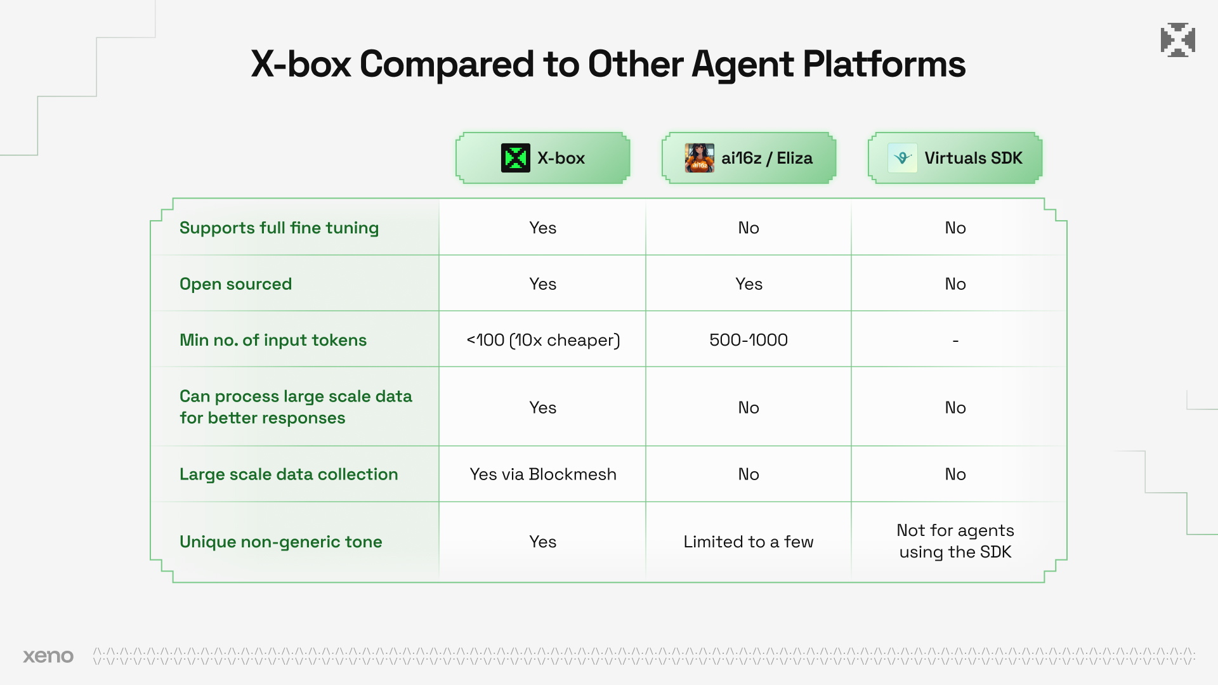Viewport: 1218px width, 685px height.
Task: Select the Supports full fine tuning row
Action: coord(609,228)
